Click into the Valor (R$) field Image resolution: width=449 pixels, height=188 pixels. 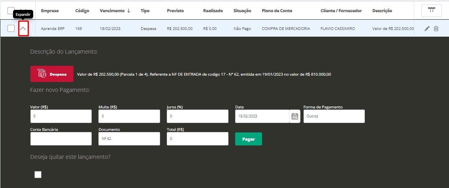tap(61, 116)
